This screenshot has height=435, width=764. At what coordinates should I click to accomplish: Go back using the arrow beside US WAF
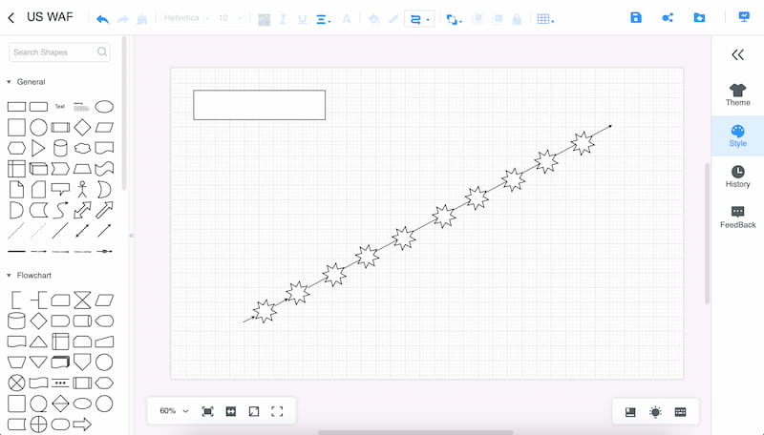point(11,18)
